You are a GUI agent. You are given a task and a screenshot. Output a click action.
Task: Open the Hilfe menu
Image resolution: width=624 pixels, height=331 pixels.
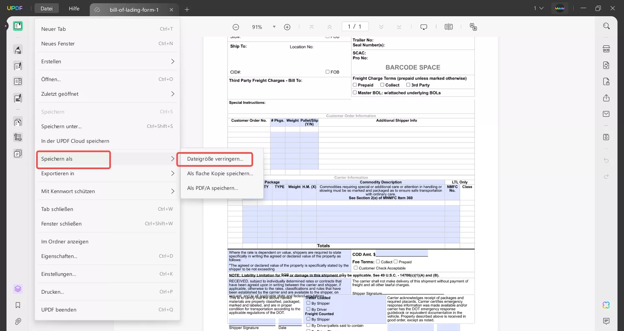[74, 9]
